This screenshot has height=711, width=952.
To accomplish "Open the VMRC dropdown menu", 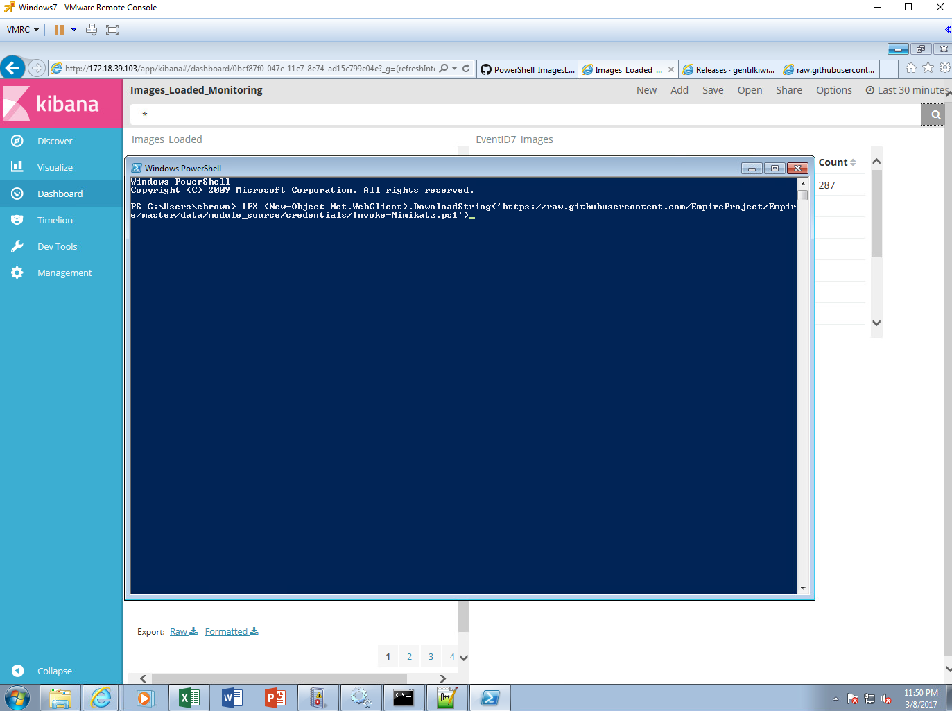I will 23,30.
